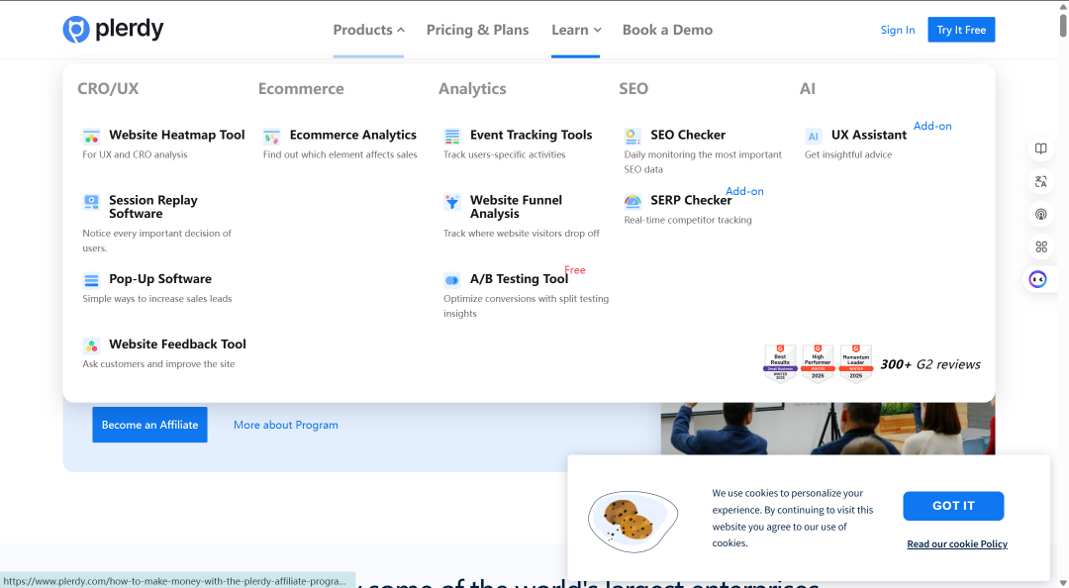Click the G2 High Performer badge
The width and height of the screenshot is (1069, 588).
(x=818, y=363)
